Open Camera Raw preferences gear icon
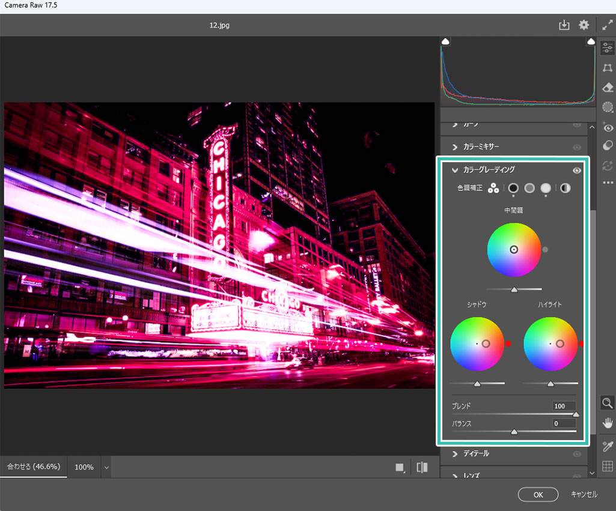Viewport: 616px width, 511px height. [584, 25]
